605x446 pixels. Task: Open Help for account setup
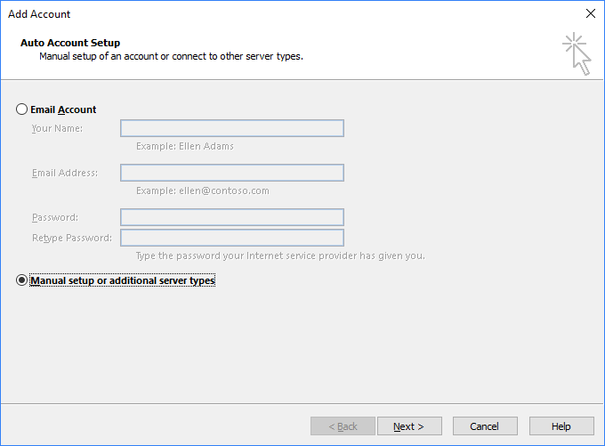561,426
